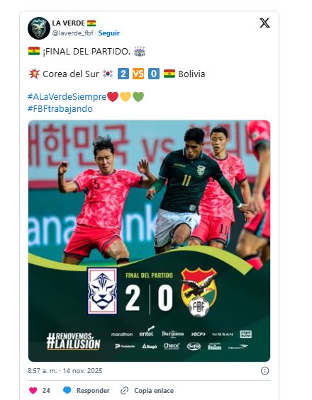Click the reply speech bubble icon

coord(67,390)
